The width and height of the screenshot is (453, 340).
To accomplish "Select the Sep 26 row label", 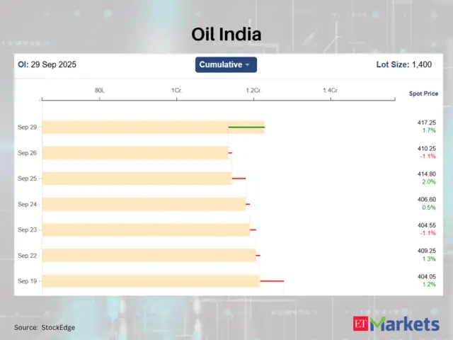I will (x=28, y=153).
